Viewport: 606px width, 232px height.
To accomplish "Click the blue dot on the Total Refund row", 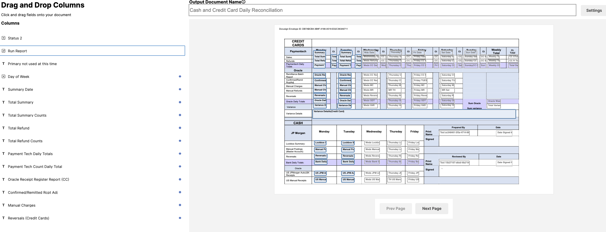I will click(180, 128).
